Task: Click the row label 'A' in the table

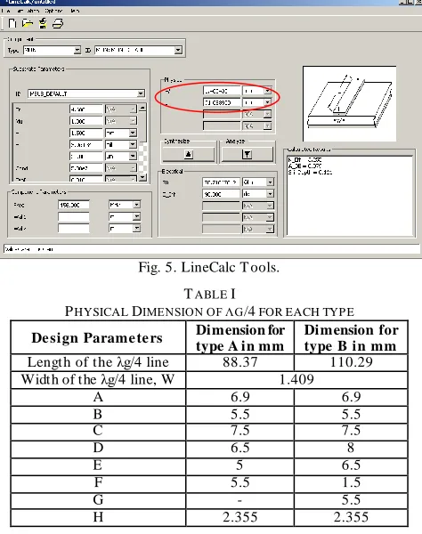Action: click(98, 397)
